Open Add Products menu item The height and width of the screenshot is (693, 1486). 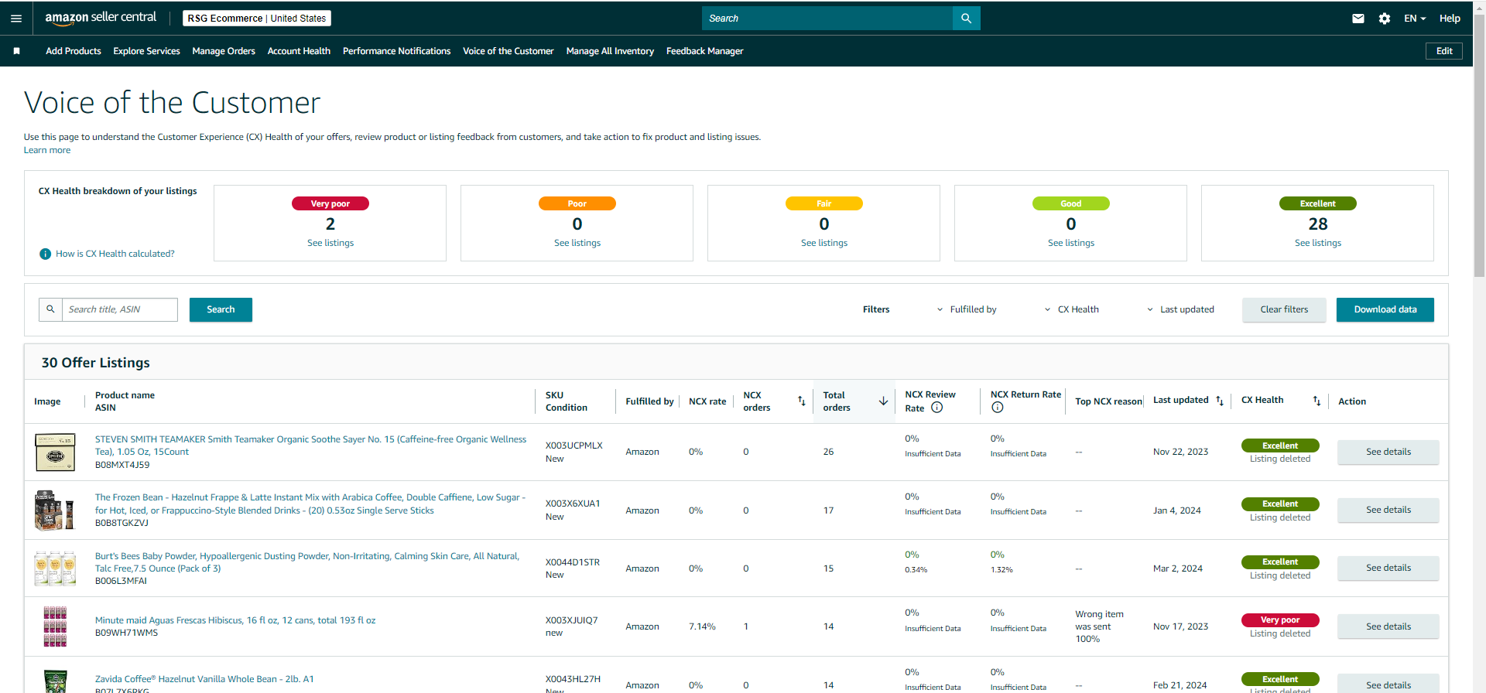point(74,51)
